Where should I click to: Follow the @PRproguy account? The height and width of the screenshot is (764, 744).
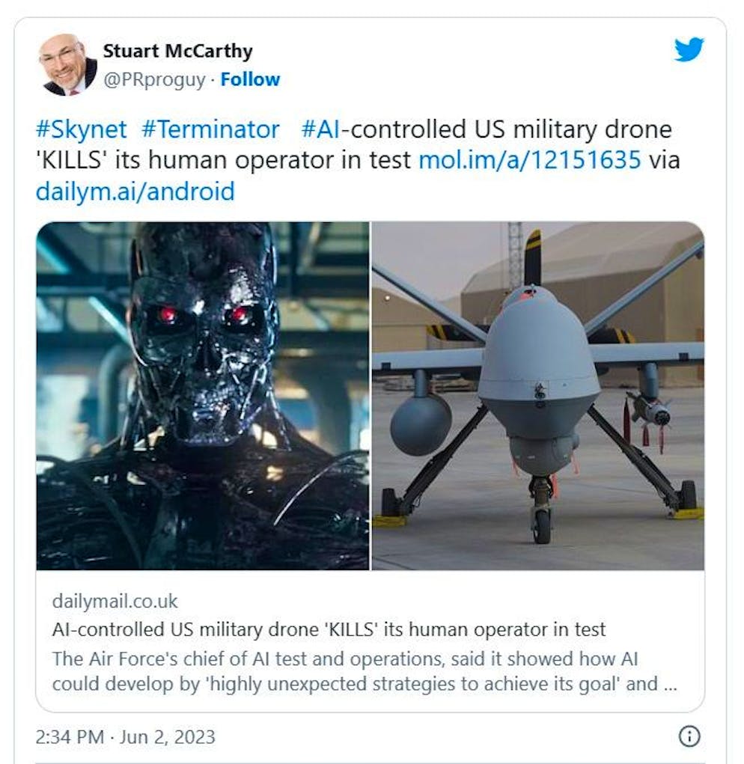coord(250,79)
